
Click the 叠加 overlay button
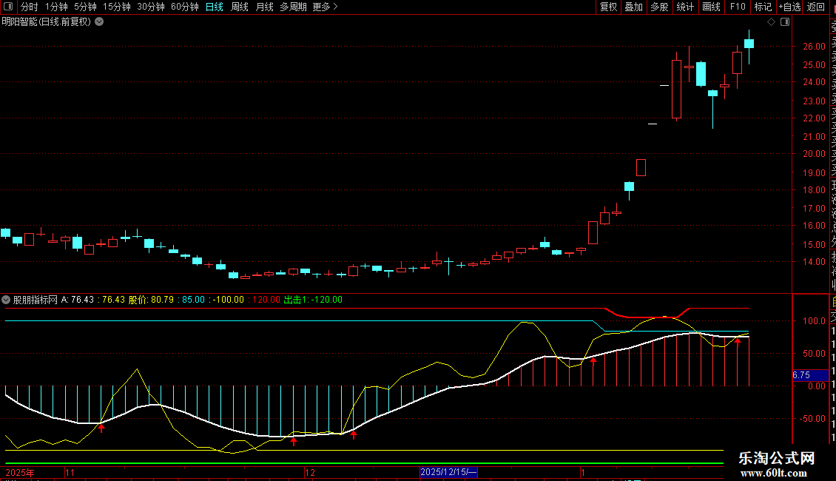click(x=634, y=7)
